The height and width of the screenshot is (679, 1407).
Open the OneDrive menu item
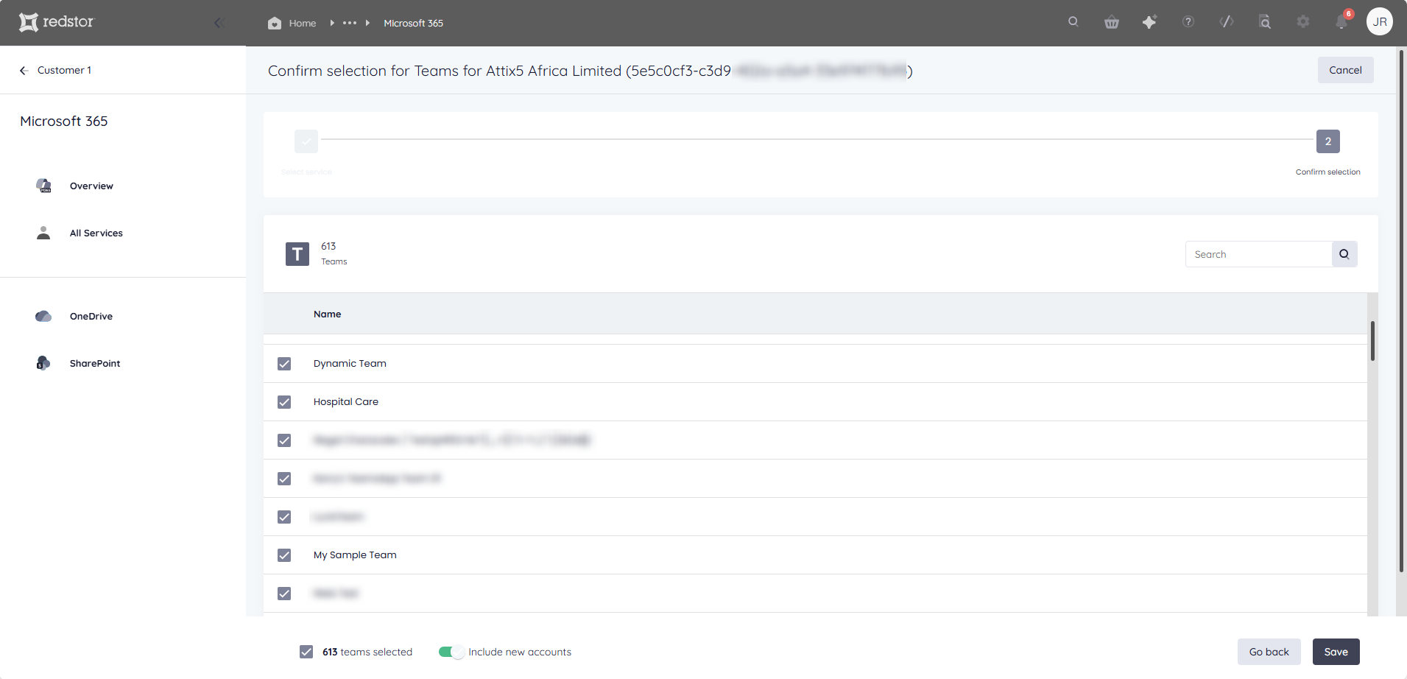click(91, 316)
